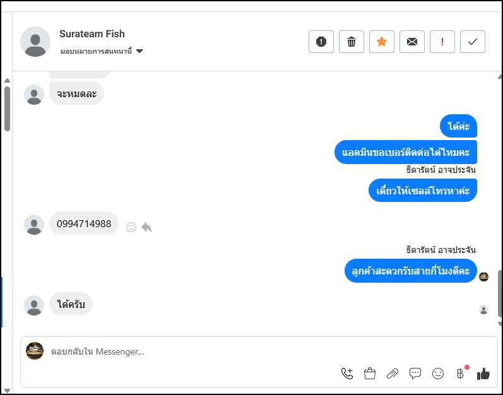The height and width of the screenshot is (395, 503).
Task: Open emoji picker in reply toolbar
Action: pos(438,374)
